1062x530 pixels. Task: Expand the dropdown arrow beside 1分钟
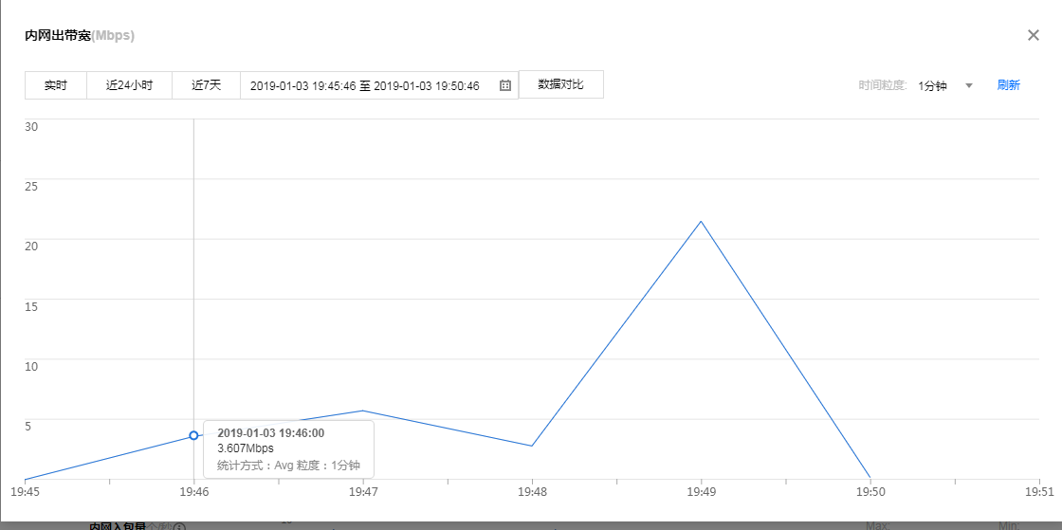pyautogui.click(x=968, y=85)
